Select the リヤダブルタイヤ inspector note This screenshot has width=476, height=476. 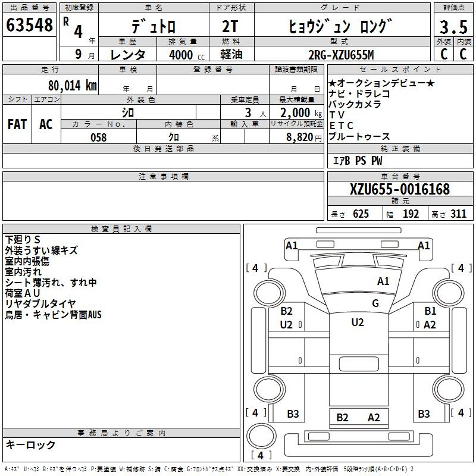[40, 304]
